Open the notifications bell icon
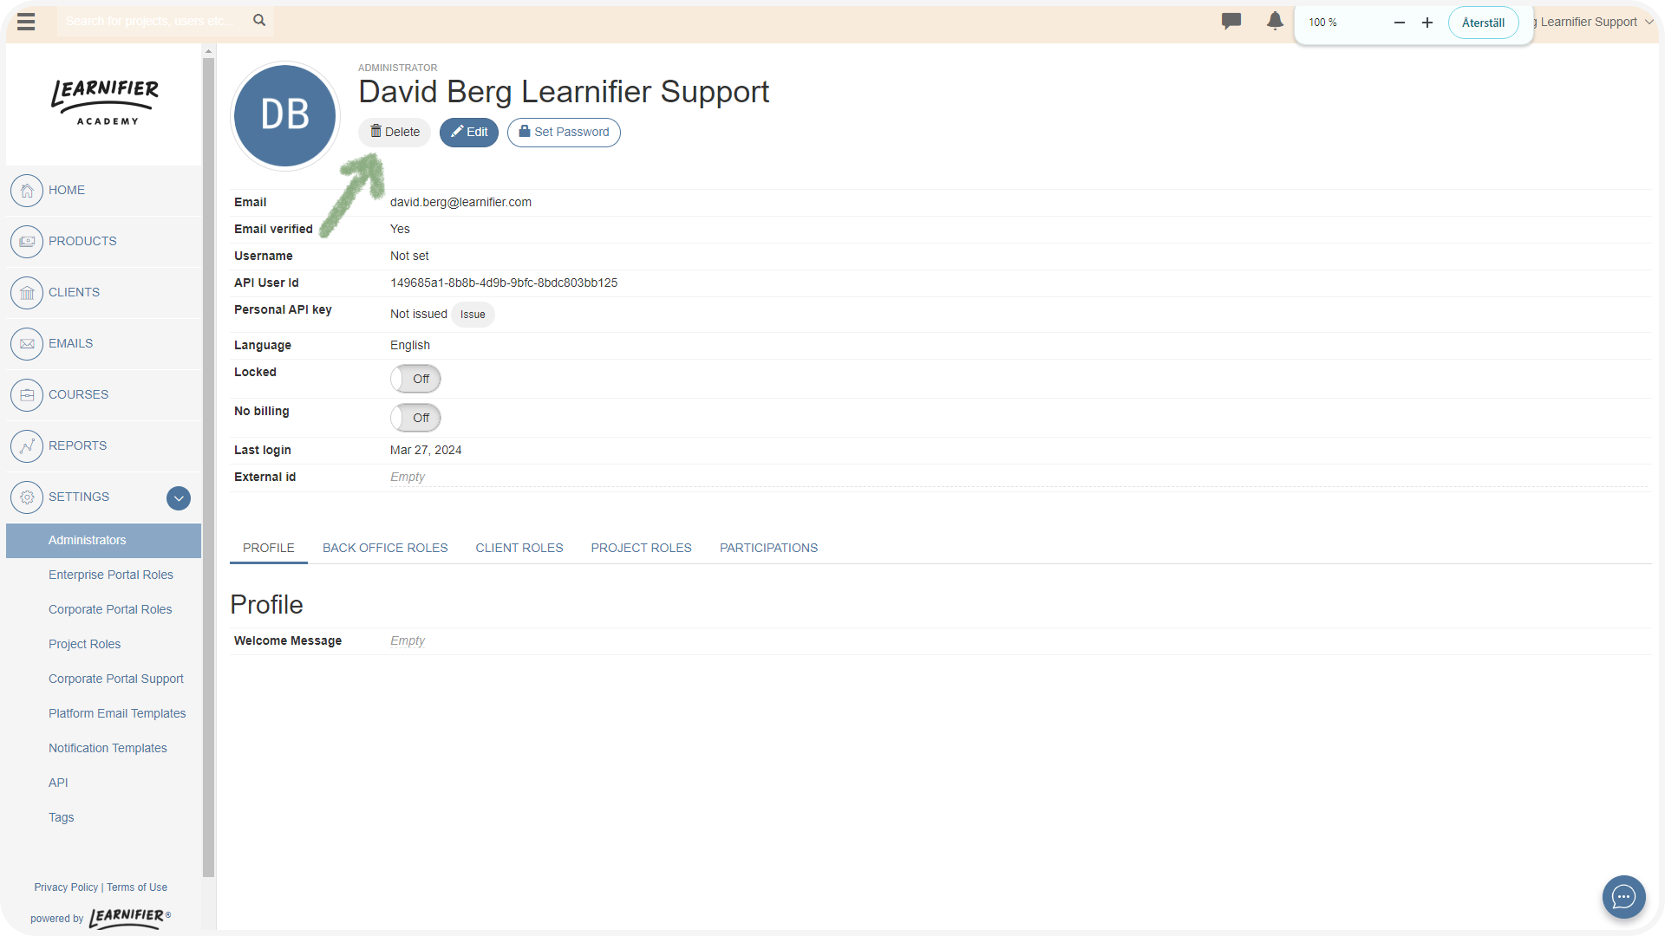The image size is (1665, 936). click(1275, 21)
